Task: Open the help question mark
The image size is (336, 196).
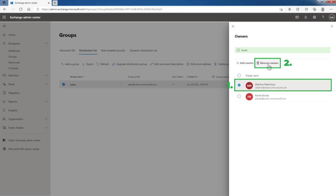Action: [323, 17]
